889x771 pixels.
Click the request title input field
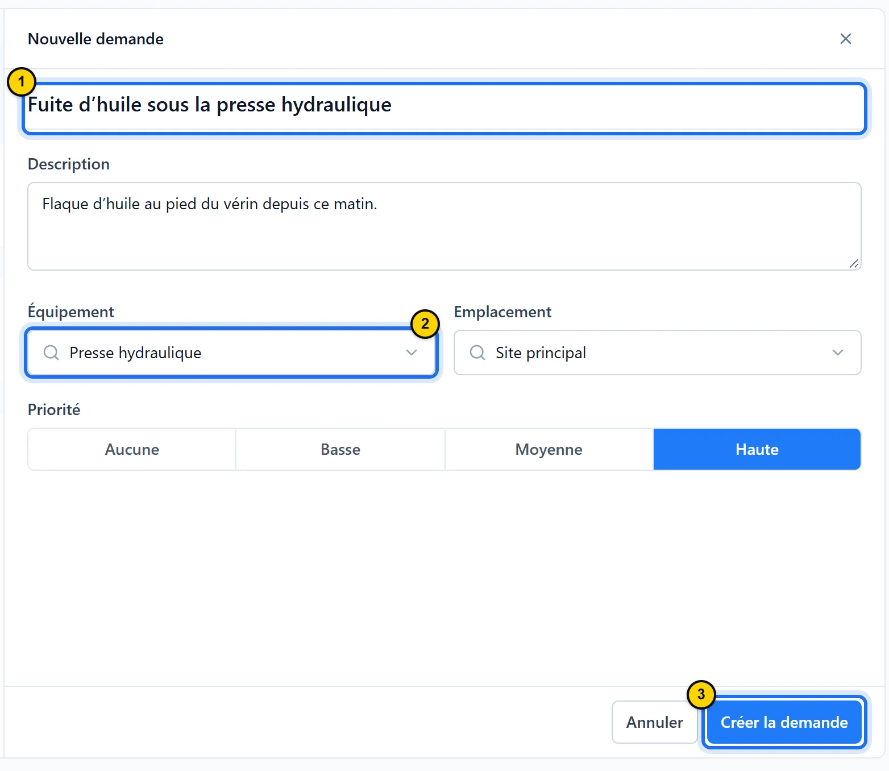(x=444, y=108)
